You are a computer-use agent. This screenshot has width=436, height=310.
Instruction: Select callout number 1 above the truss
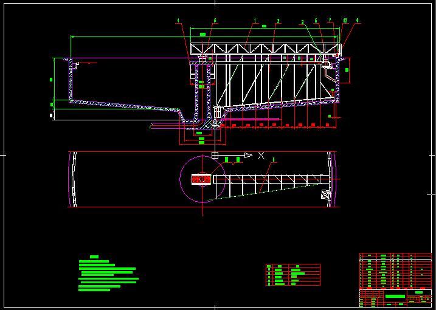click(x=255, y=21)
